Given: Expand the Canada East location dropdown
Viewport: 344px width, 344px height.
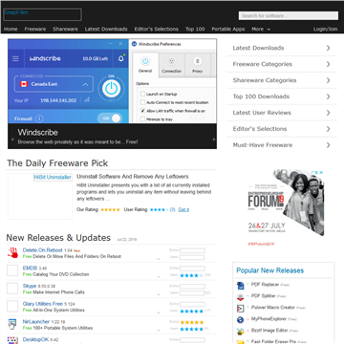Looking at the screenshot, I should click(85, 84).
